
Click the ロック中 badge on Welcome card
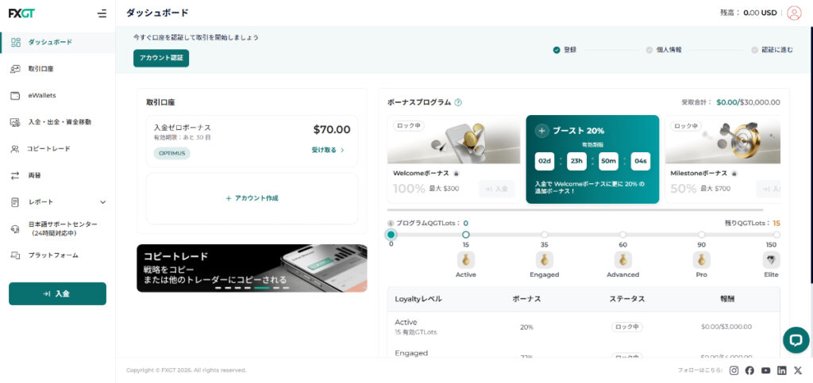[x=409, y=126]
